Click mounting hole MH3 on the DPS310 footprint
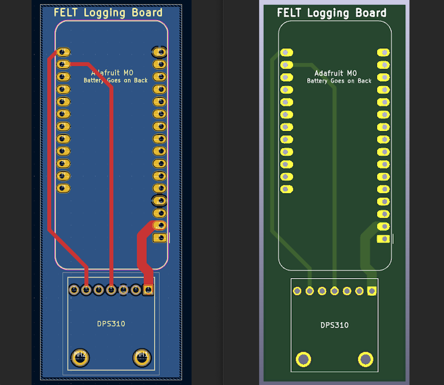The width and height of the screenshot is (444, 385). 141,358
